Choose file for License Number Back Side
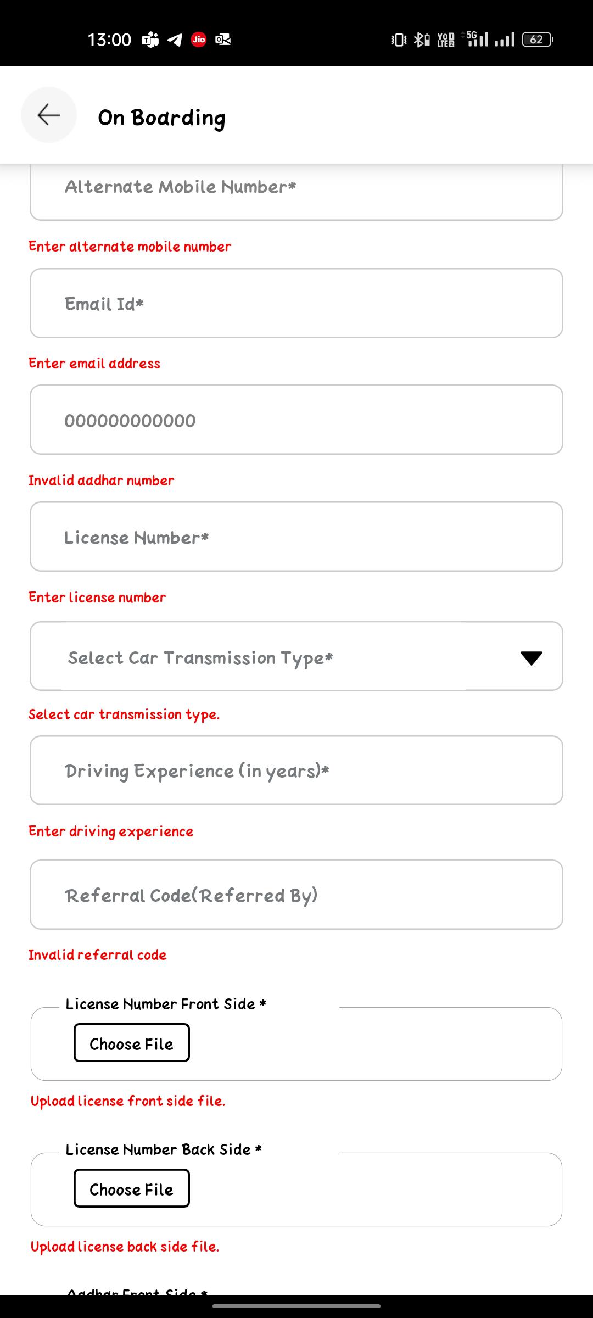 132,1188
